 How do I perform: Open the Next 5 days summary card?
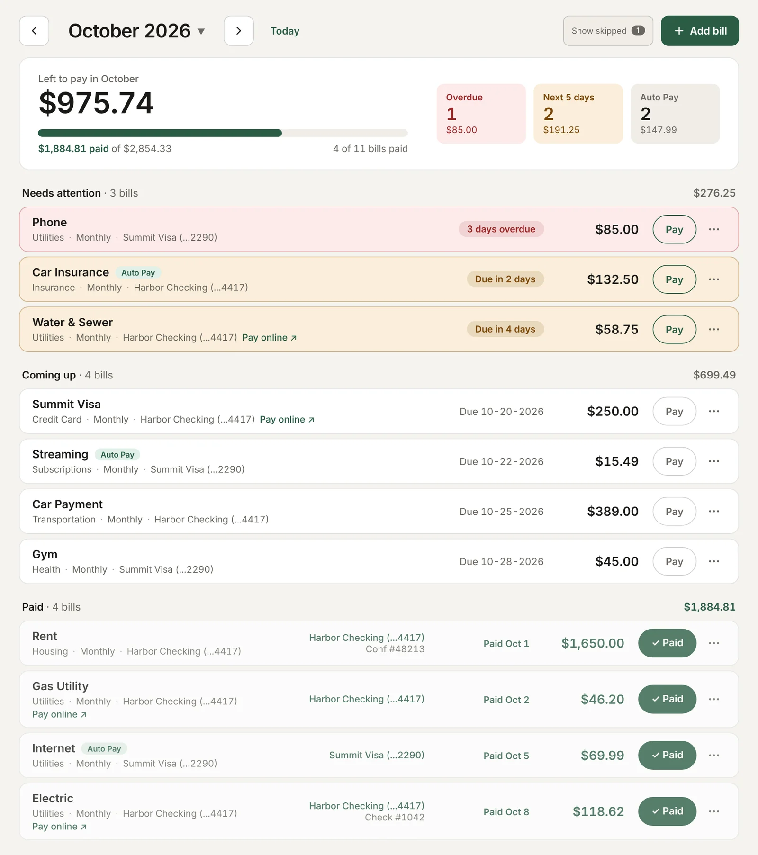[x=578, y=114]
